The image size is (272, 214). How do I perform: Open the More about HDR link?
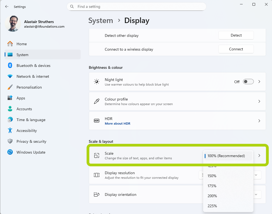(x=118, y=123)
